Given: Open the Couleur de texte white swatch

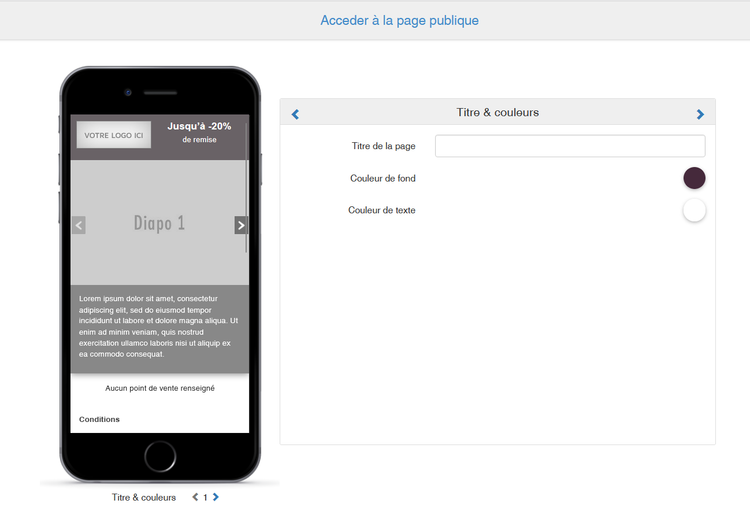Looking at the screenshot, I should tap(694, 210).
